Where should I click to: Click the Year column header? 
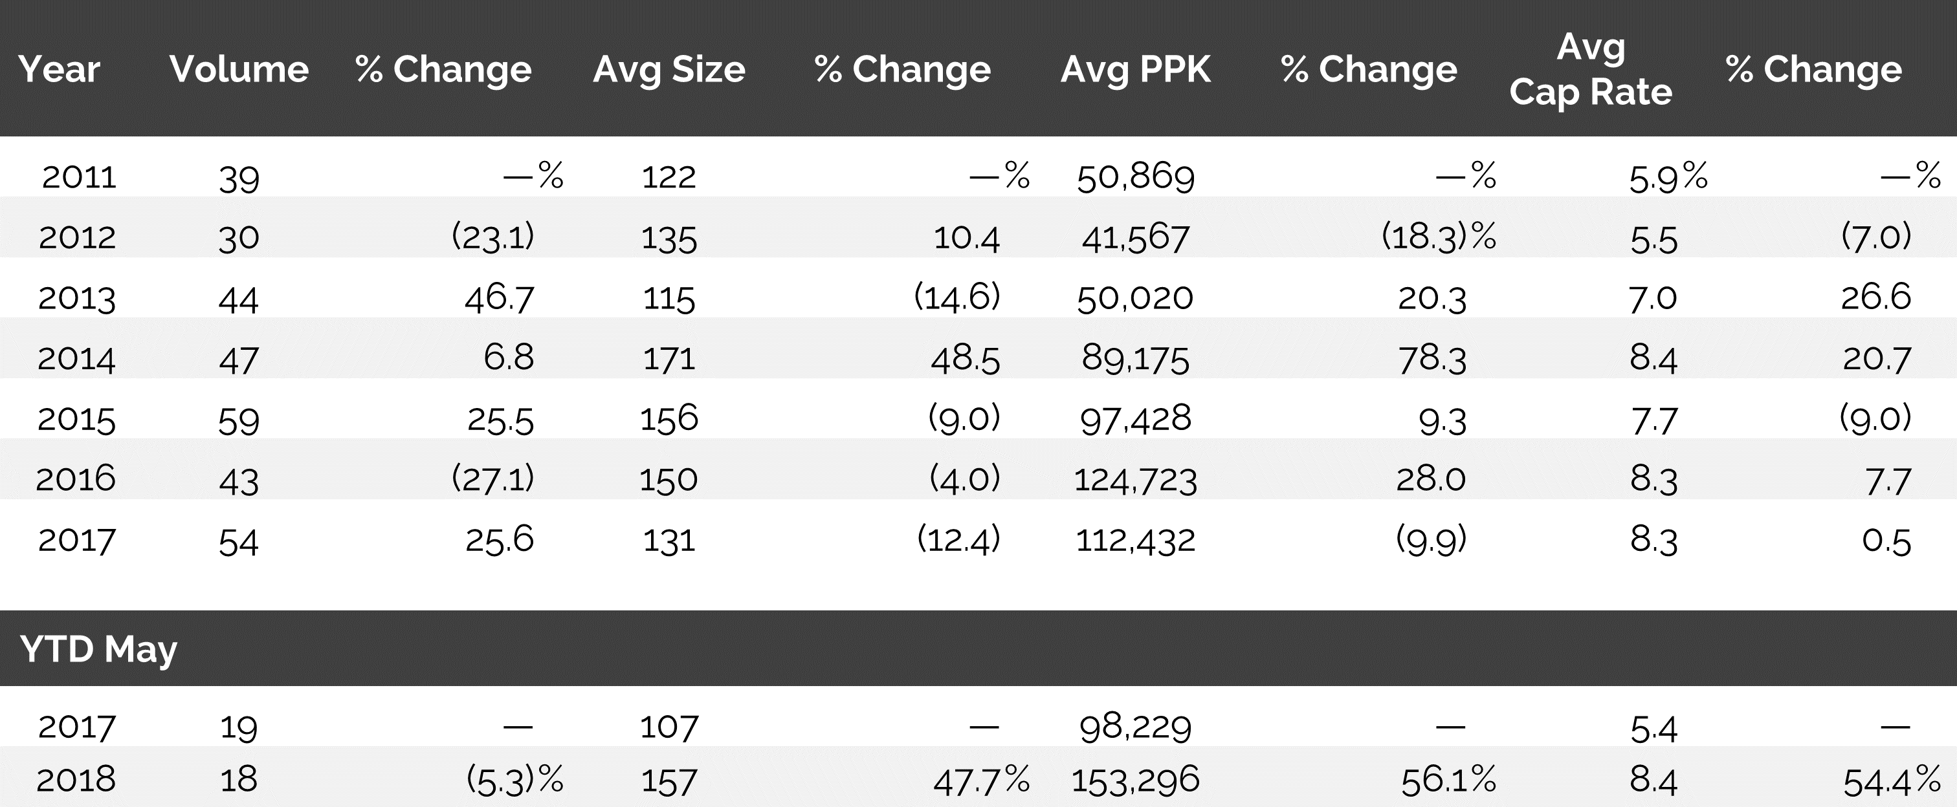[x=58, y=69]
